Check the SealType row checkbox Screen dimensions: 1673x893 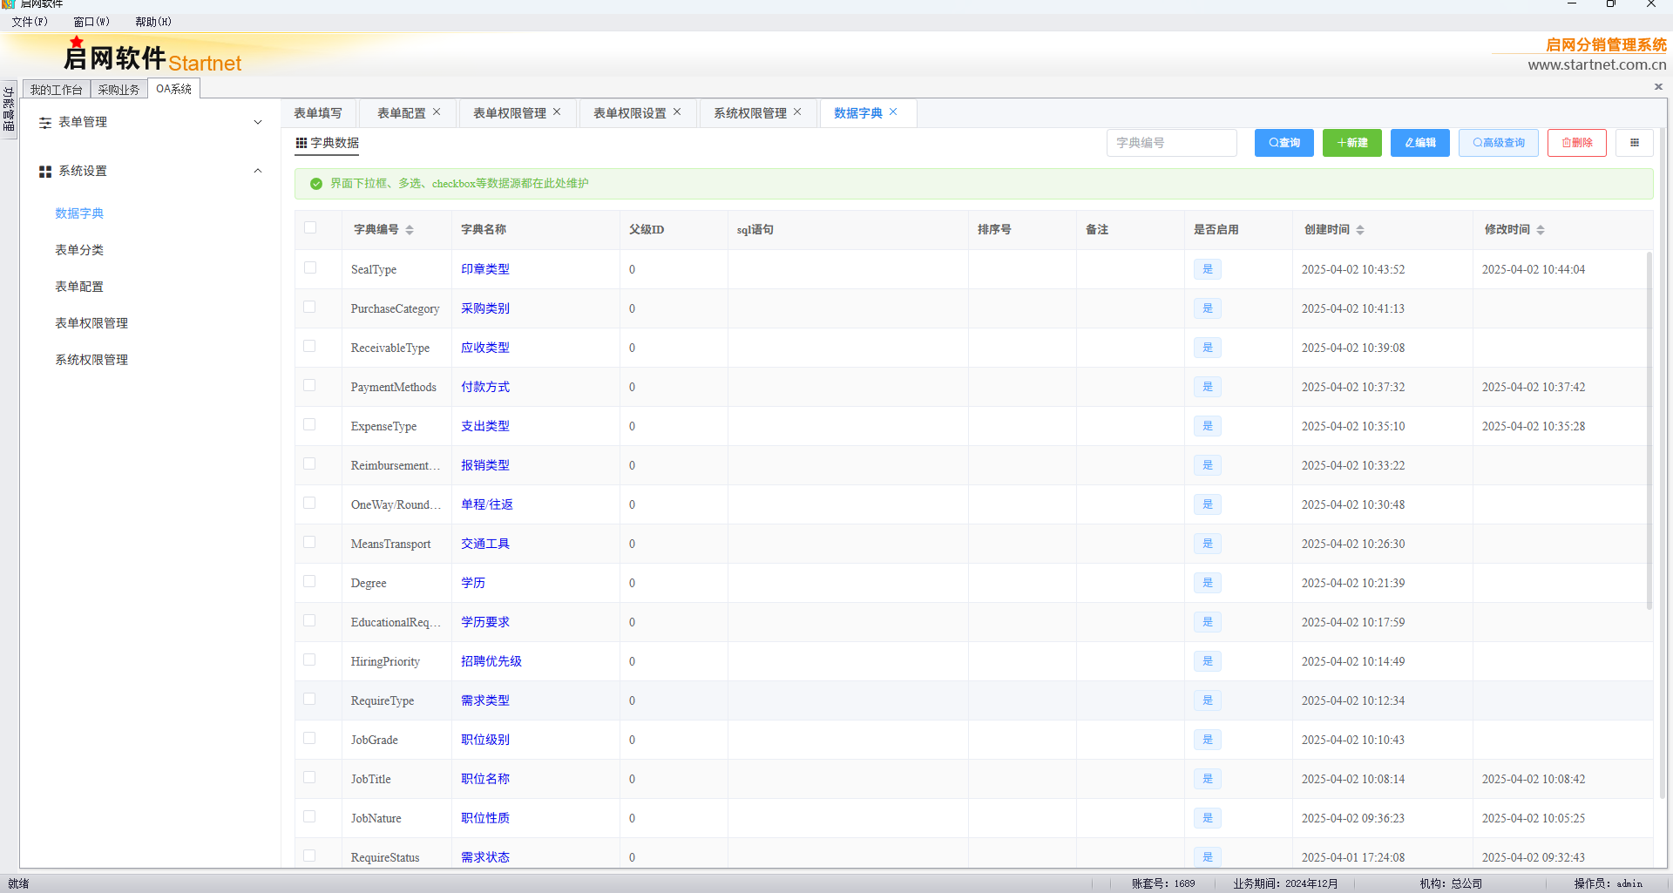pos(310,267)
